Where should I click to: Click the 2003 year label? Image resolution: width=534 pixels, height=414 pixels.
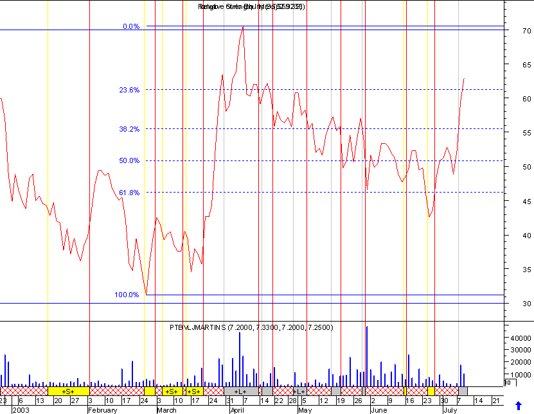21,410
